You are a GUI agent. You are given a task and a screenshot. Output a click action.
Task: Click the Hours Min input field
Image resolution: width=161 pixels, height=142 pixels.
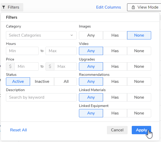pyautogui.click(x=22, y=51)
